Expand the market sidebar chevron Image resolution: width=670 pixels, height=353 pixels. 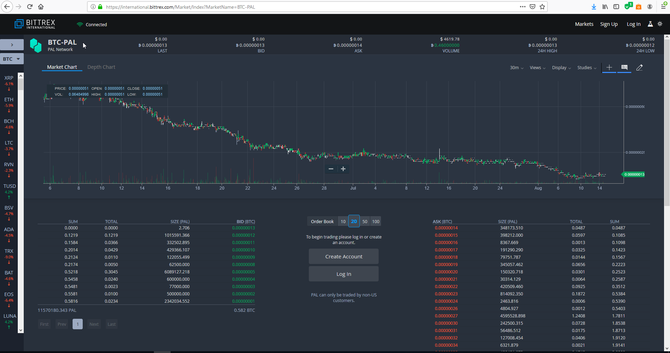click(12, 45)
